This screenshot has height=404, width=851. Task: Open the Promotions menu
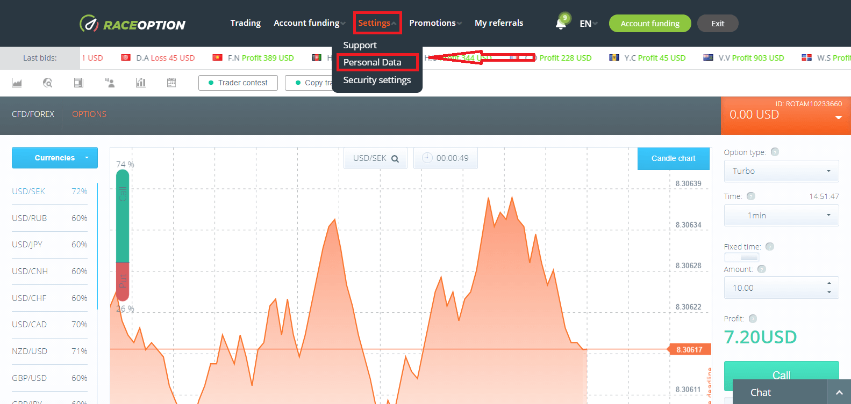click(x=435, y=23)
